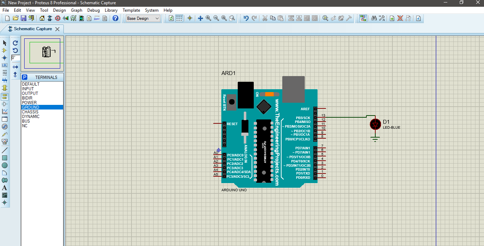The width and height of the screenshot is (484, 246).
Task: Click the blue P pick-devices button
Action: (x=25, y=77)
